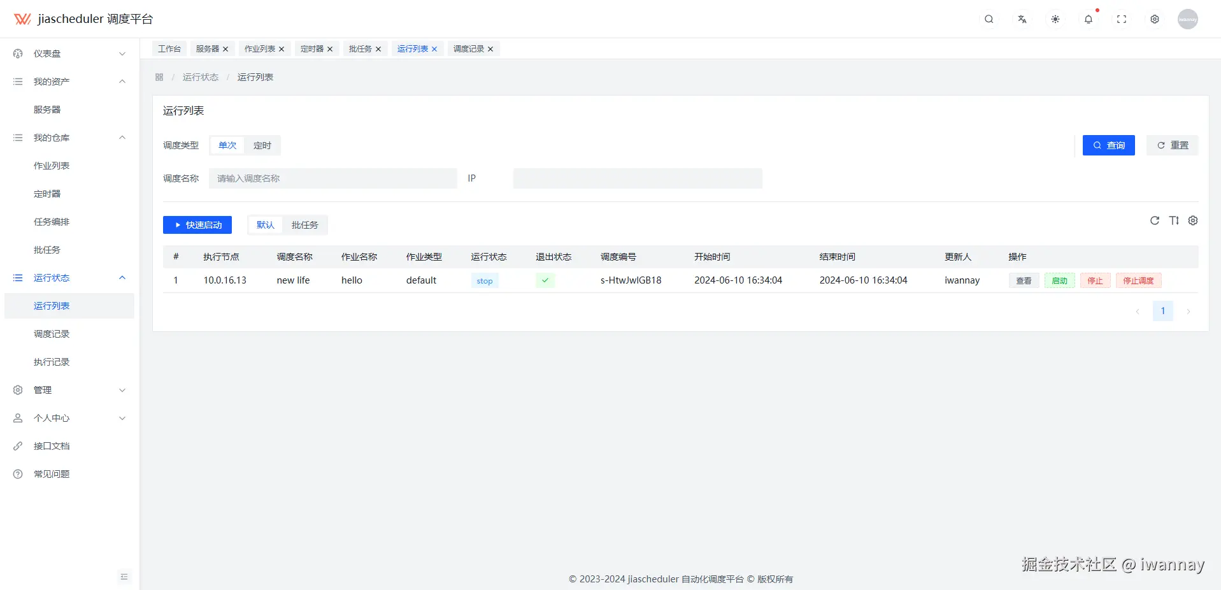The width and height of the screenshot is (1221, 590).
Task: Select the 定时 schedule type option
Action: point(262,145)
